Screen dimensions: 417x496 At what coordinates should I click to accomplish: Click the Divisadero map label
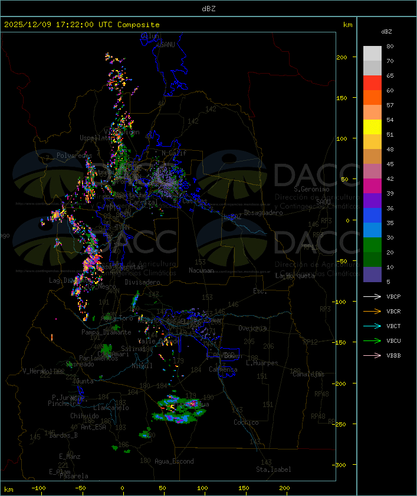click(x=142, y=282)
